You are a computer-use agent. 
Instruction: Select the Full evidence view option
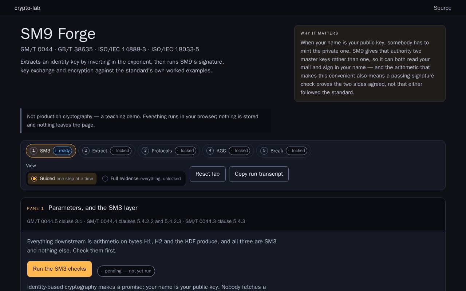tap(141, 179)
